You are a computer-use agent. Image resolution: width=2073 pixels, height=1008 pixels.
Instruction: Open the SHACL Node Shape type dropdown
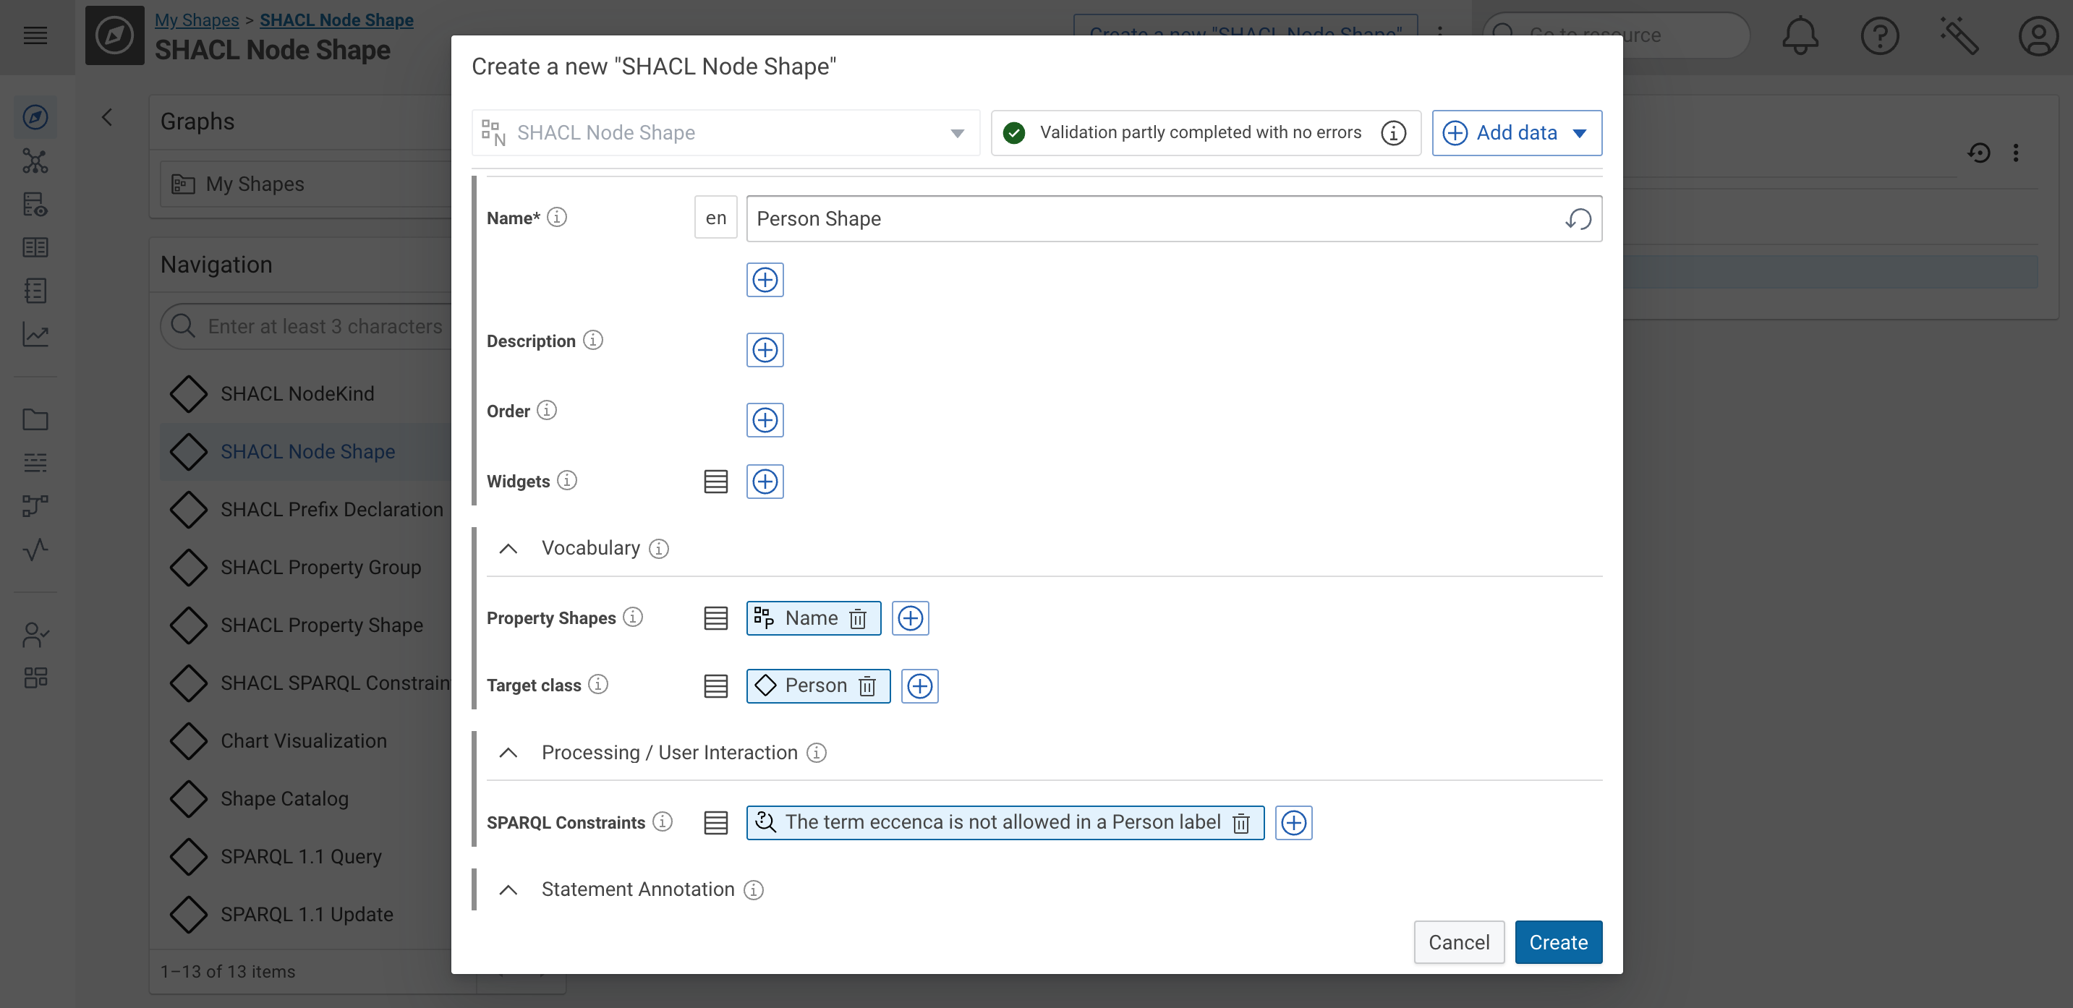tap(956, 133)
